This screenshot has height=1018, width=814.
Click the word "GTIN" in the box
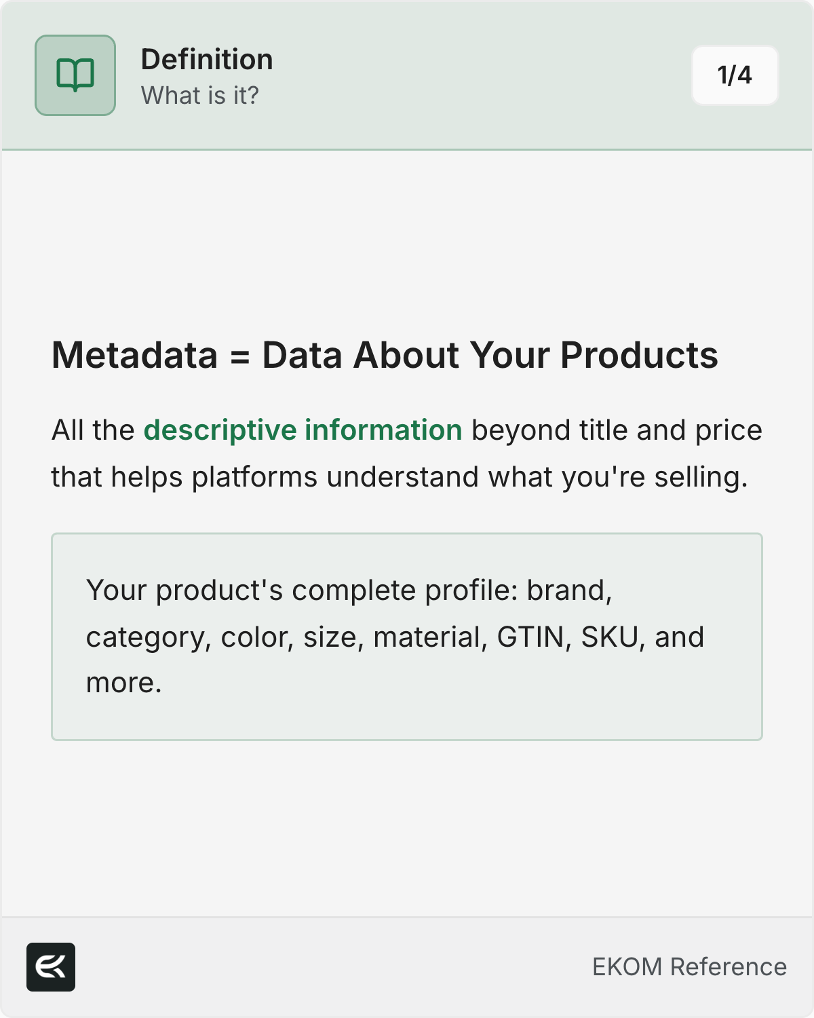point(530,637)
